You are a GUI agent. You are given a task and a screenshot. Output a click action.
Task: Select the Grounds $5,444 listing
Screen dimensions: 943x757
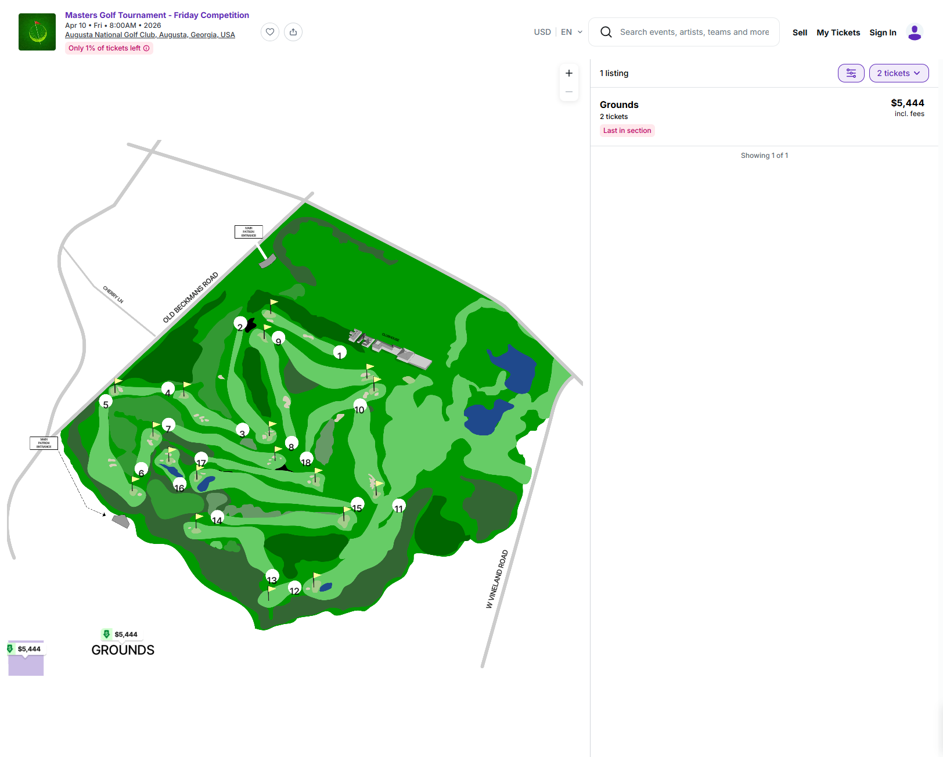coord(764,117)
